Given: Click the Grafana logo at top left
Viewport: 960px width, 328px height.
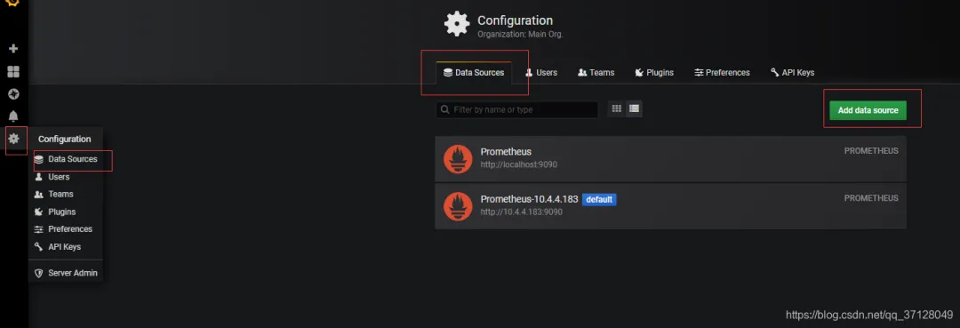Looking at the screenshot, I should 12,3.
